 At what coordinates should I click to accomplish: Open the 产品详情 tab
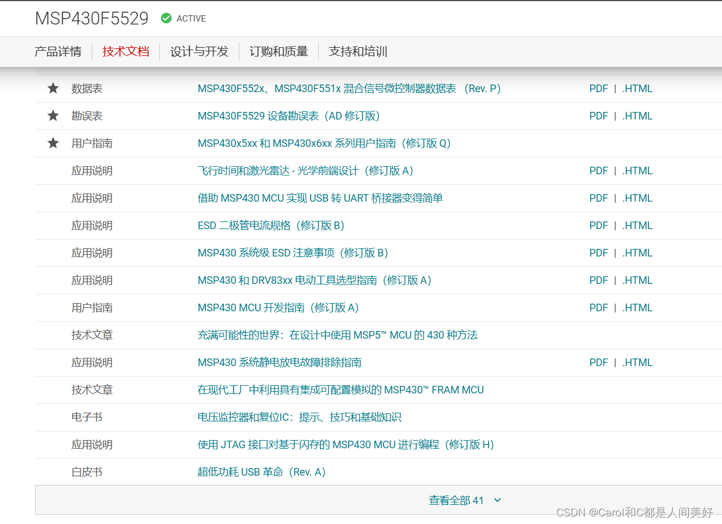tap(58, 51)
